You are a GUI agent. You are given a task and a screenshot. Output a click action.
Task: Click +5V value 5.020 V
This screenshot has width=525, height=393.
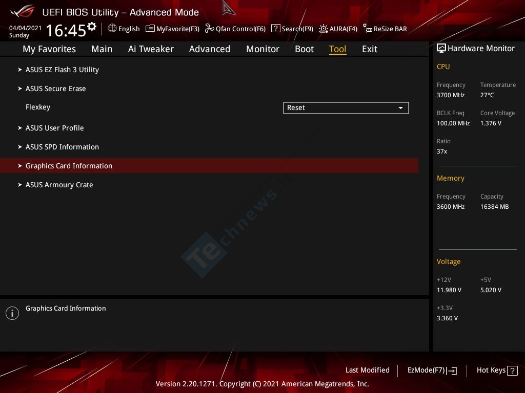pyautogui.click(x=491, y=290)
